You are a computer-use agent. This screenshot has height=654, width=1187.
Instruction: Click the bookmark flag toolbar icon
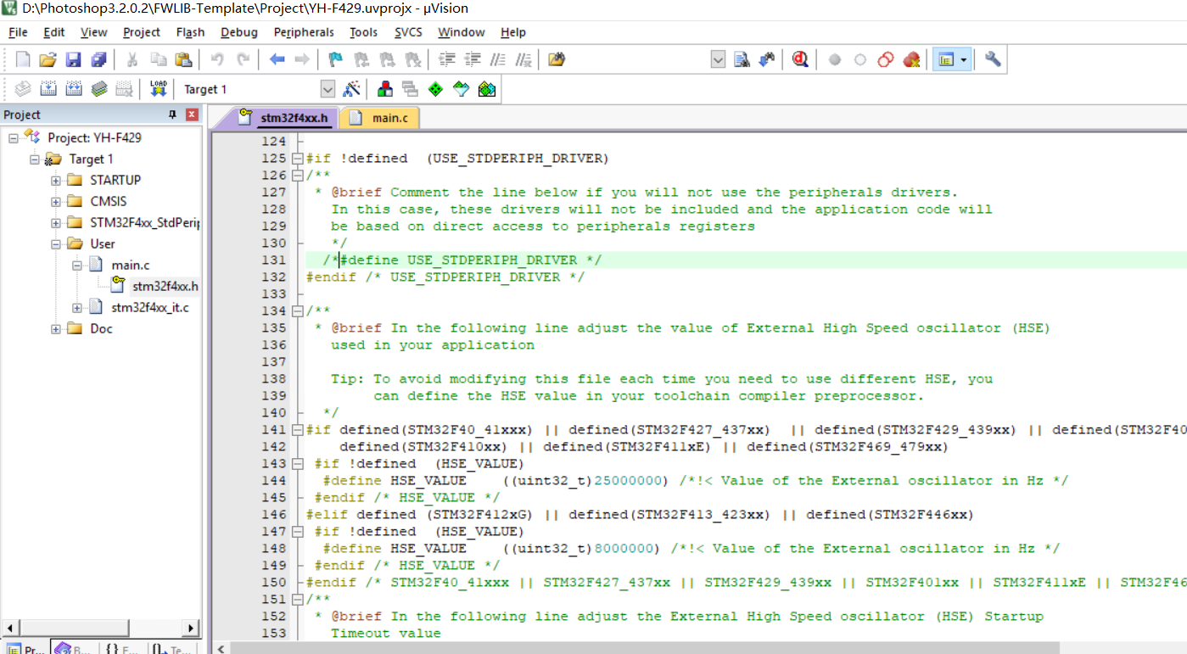tap(335, 59)
